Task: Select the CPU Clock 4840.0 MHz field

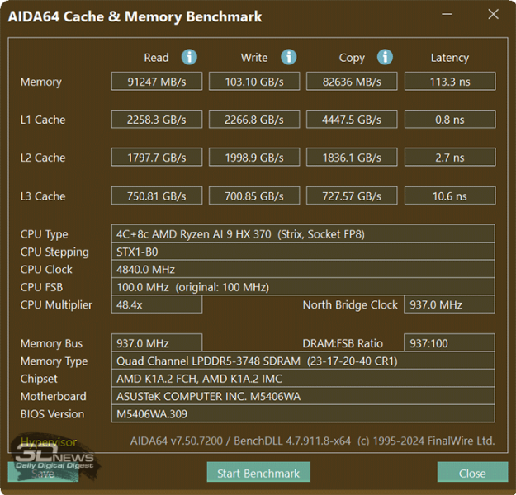Action: click(302, 269)
